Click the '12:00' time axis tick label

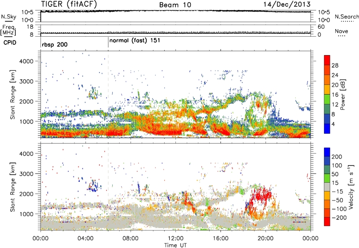175,239
